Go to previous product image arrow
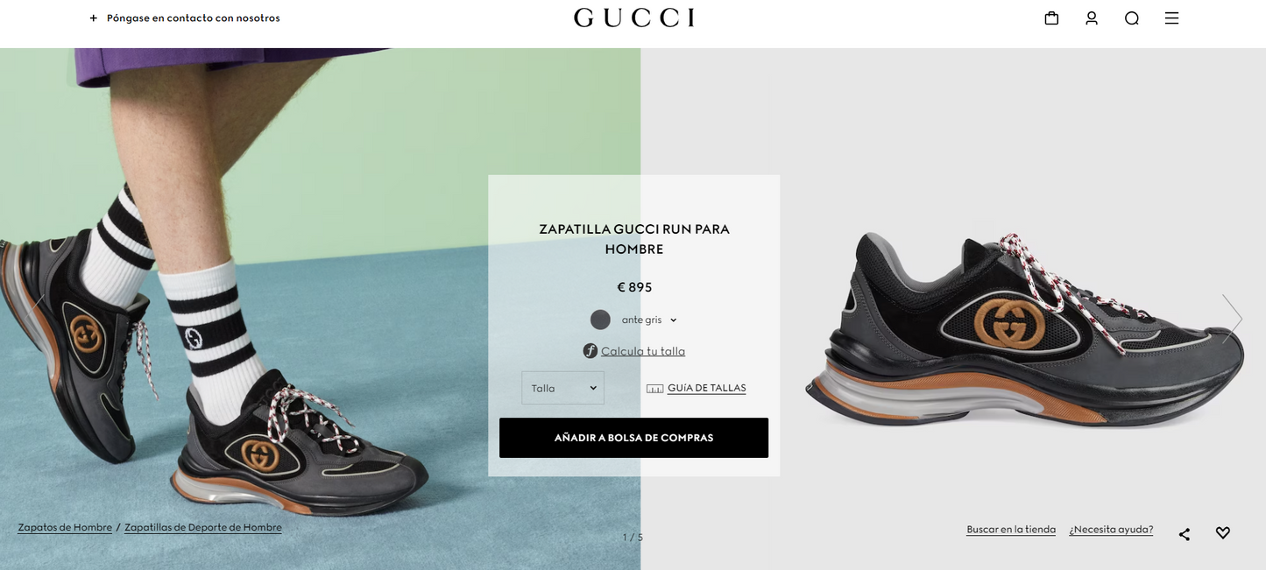This screenshot has width=1266, height=570. click(x=33, y=318)
